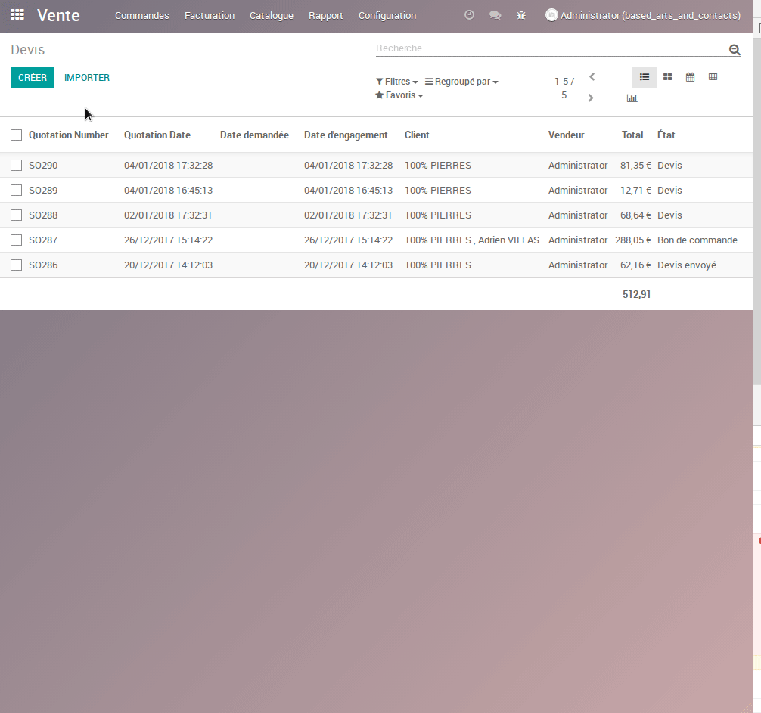Open the Calendar view of quotations
This screenshot has height=713, width=761.
tap(690, 76)
